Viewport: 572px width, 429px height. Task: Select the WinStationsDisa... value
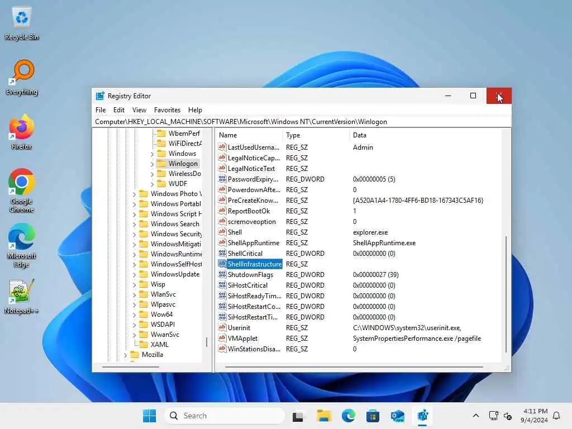pyautogui.click(x=254, y=349)
